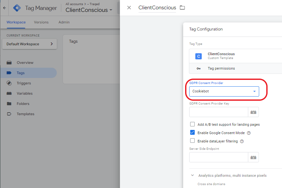Viewport: 282px width, 188px height.
Task: Collapse Analytics platforms, multi instance pixels section
Action: (192, 175)
